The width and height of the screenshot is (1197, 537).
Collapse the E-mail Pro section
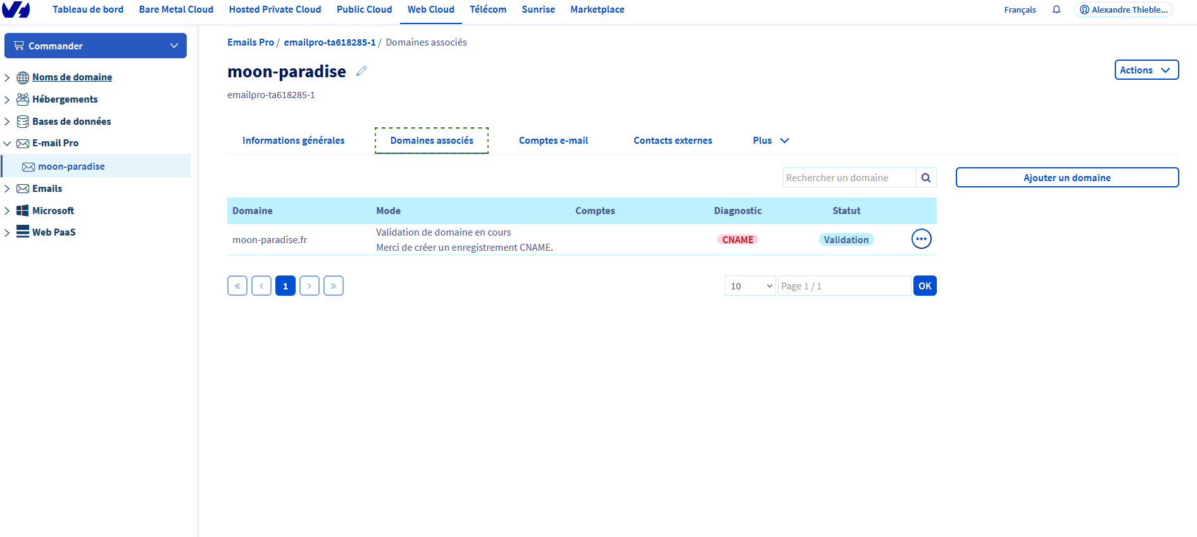pos(7,144)
